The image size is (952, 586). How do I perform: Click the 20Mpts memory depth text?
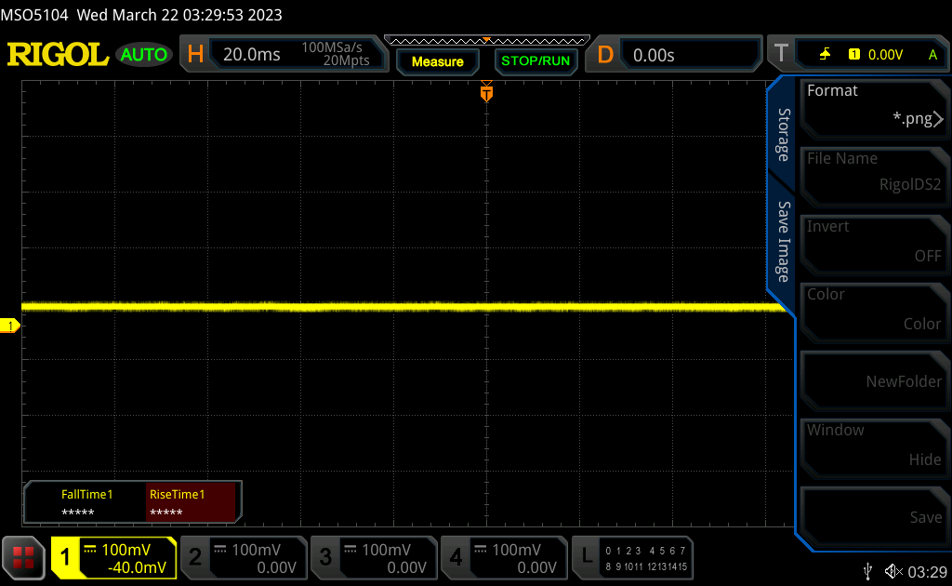click(x=346, y=60)
